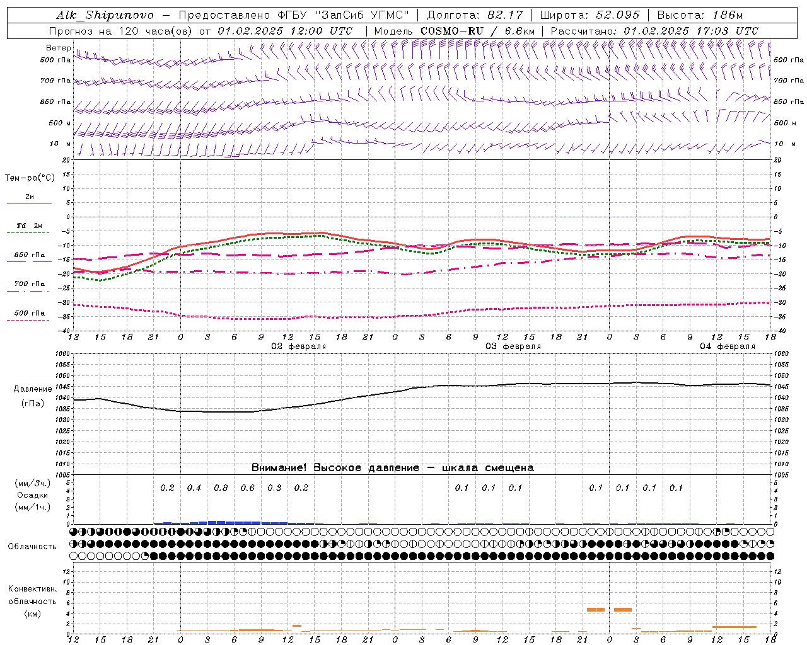Click the 500 гПа entry in temperature legend
Viewport: 807px width, 645px height.
pyautogui.click(x=29, y=313)
